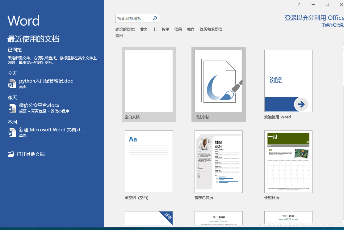
Task: Choose the 单空格（空白）template thumbnail
Action: pos(149,162)
